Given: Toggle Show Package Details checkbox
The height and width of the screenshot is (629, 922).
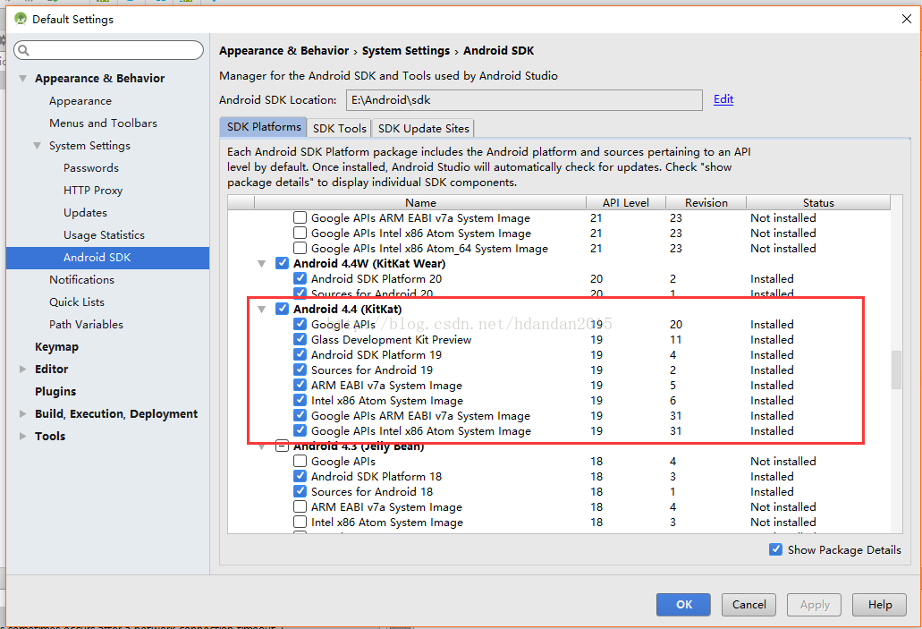Looking at the screenshot, I should (x=775, y=549).
